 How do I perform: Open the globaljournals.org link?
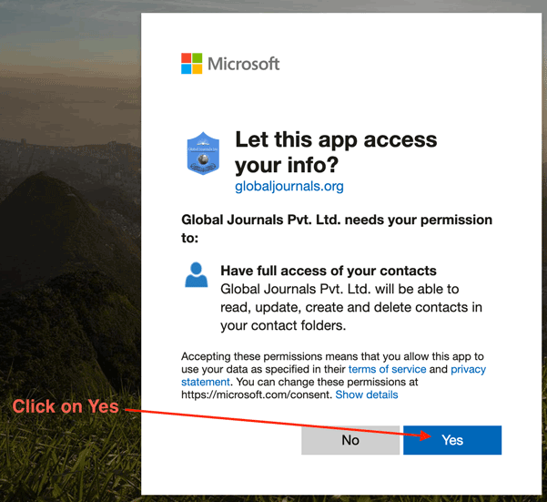[x=289, y=186]
